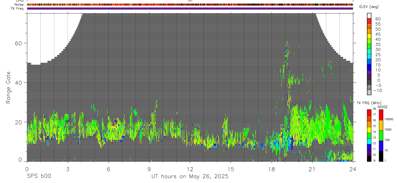
Task: Select the yellow 45-degree elevation color block
Action: pyautogui.click(x=369, y=36)
